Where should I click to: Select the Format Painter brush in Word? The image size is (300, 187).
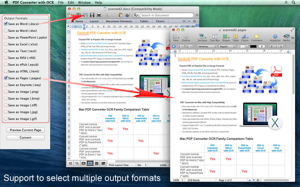[127, 15]
